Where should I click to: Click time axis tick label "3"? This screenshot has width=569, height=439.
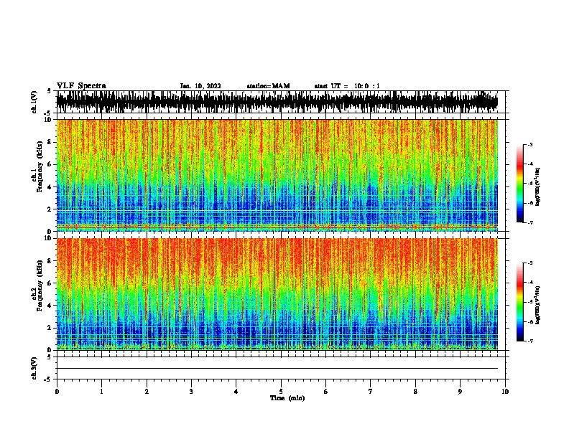point(191,391)
